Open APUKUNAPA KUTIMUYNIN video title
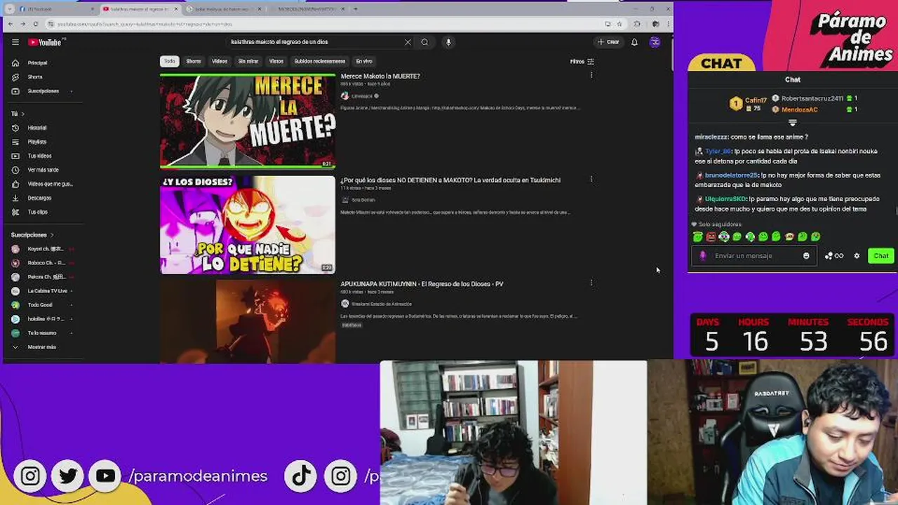 coord(422,284)
